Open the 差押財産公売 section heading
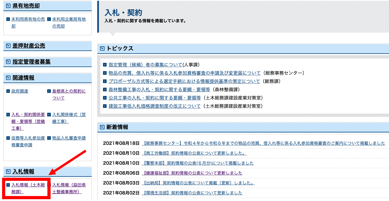Image resolution: width=389 pixels, height=201 pixels. coord(29,46)
